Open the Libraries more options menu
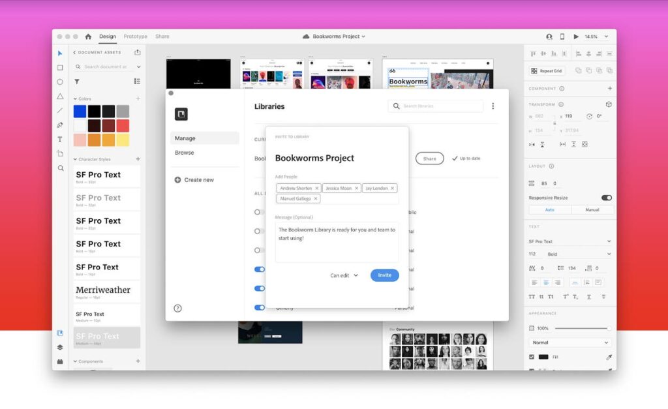The image size is (668, 409). (x=493, y=106)
